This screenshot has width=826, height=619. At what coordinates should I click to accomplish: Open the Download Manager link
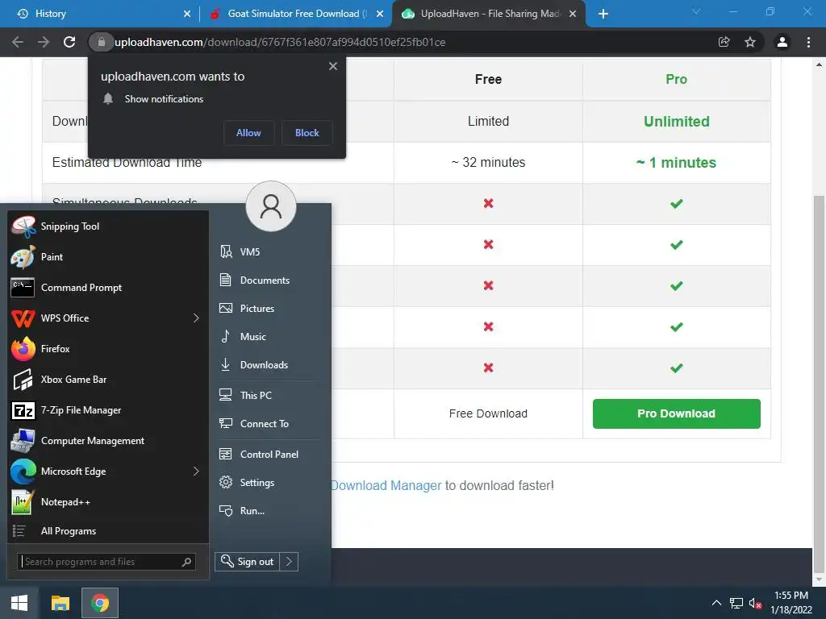[386, 485]
